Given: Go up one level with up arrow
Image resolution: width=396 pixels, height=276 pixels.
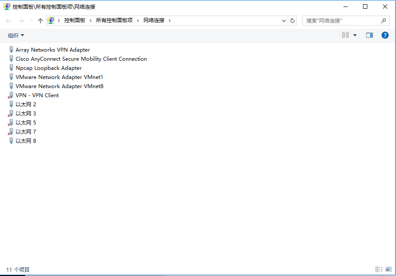Looking at the screenshot, I should click(40, 21).
